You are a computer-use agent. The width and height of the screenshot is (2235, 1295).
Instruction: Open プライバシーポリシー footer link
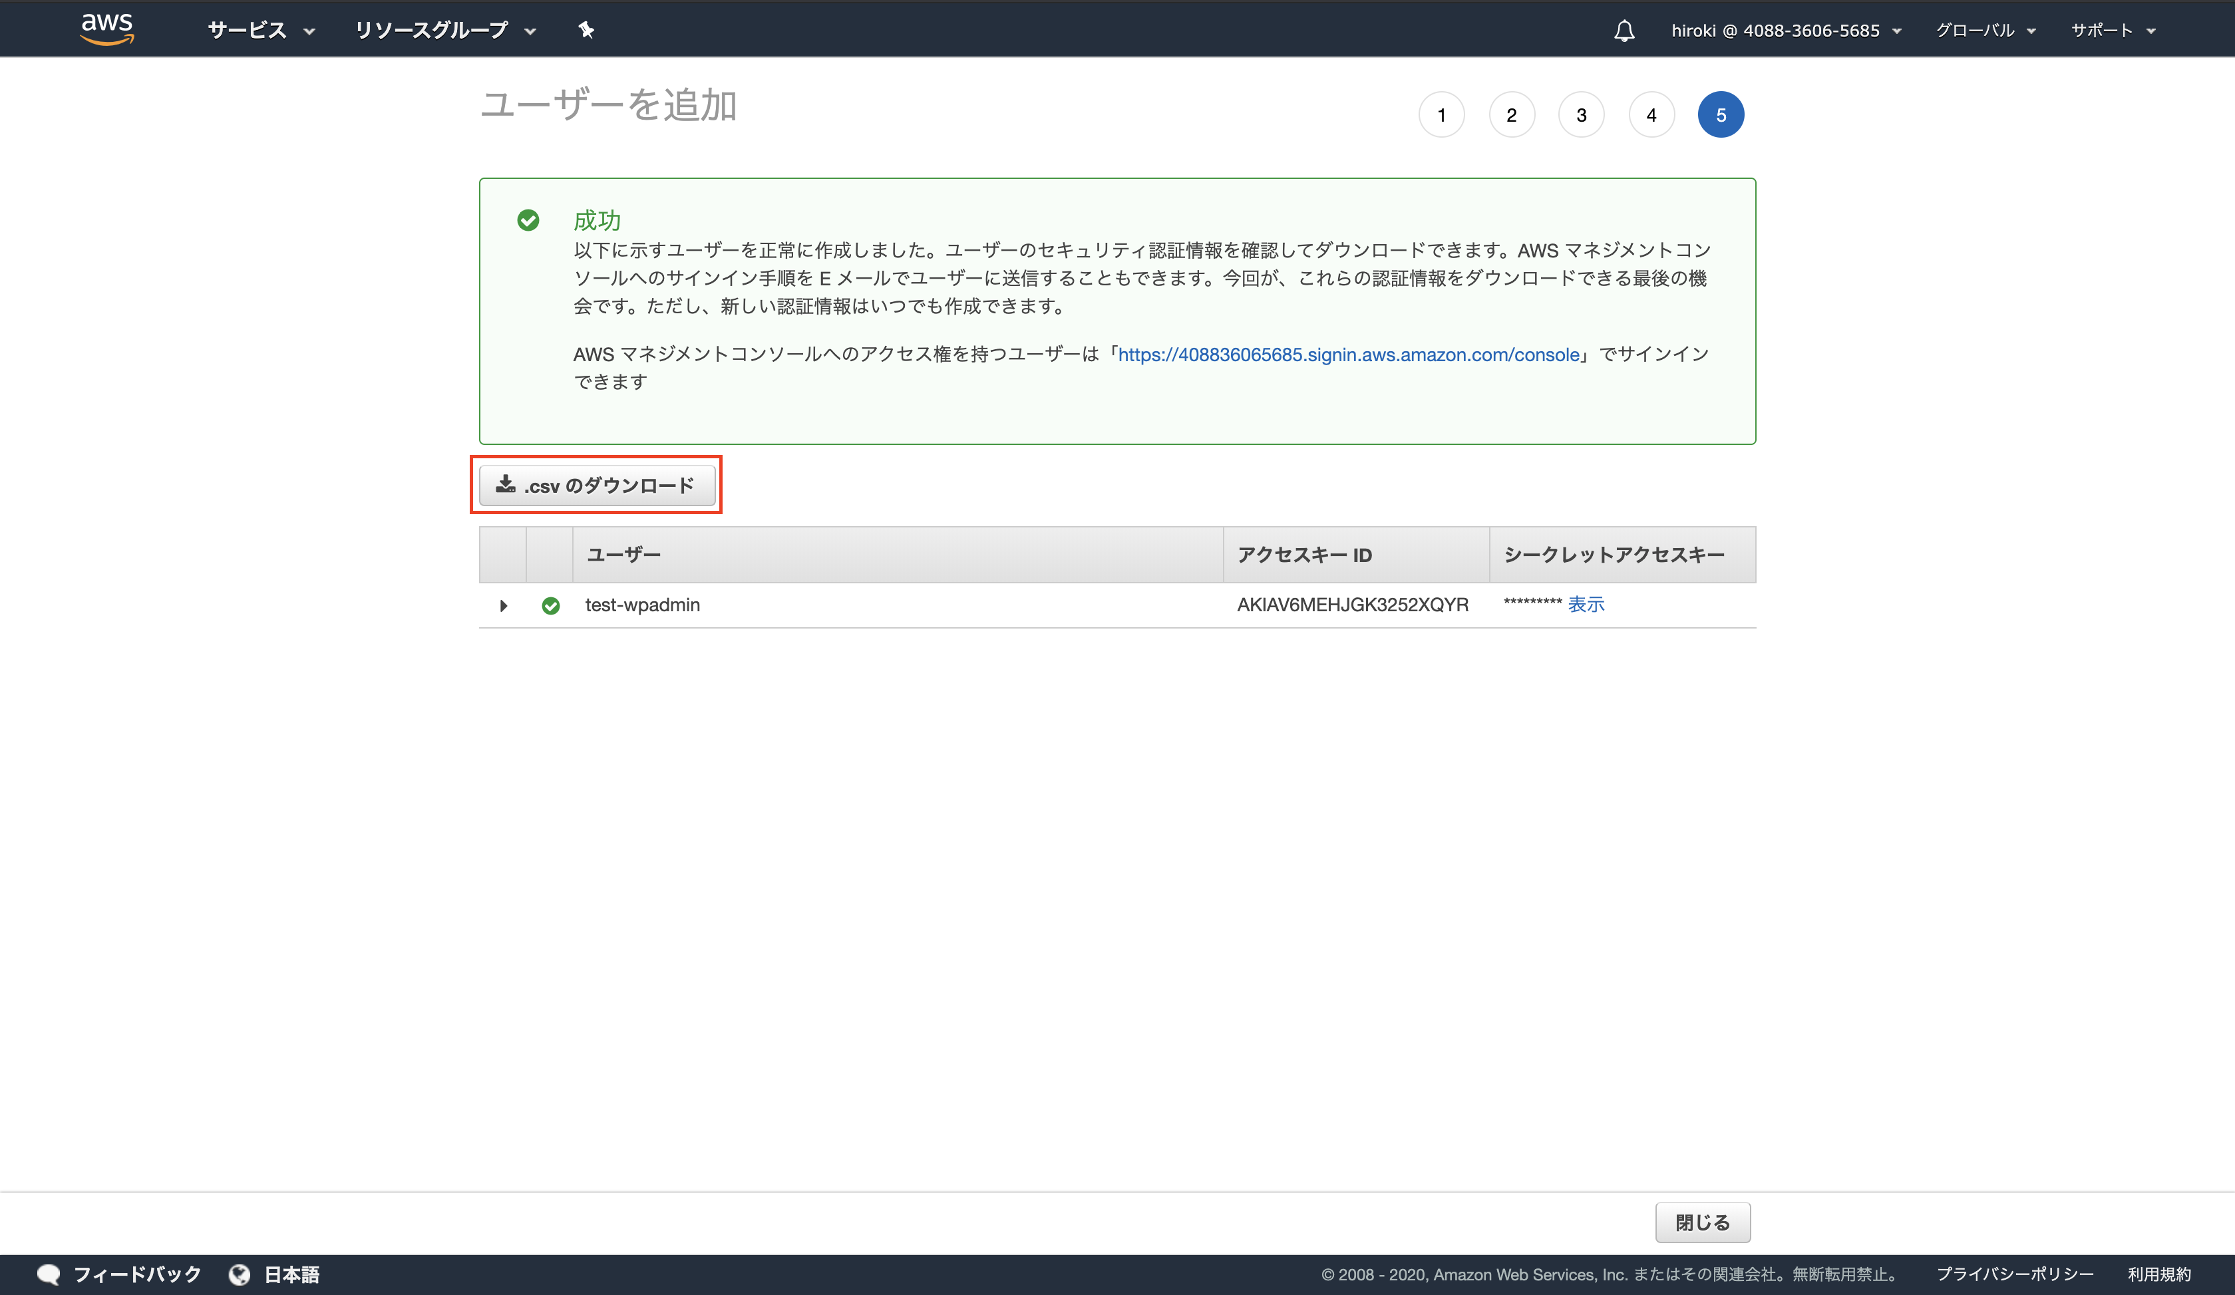2014,1274
